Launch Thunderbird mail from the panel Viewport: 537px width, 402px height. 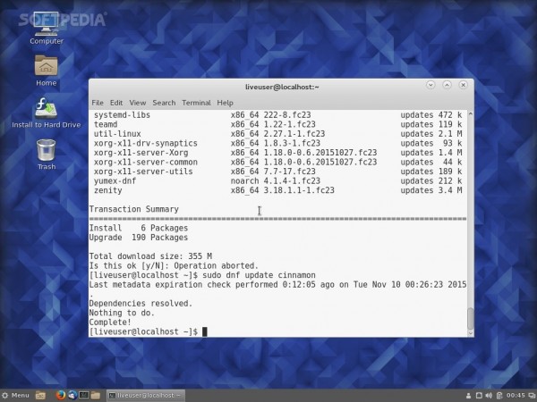[x=72, y=395]
